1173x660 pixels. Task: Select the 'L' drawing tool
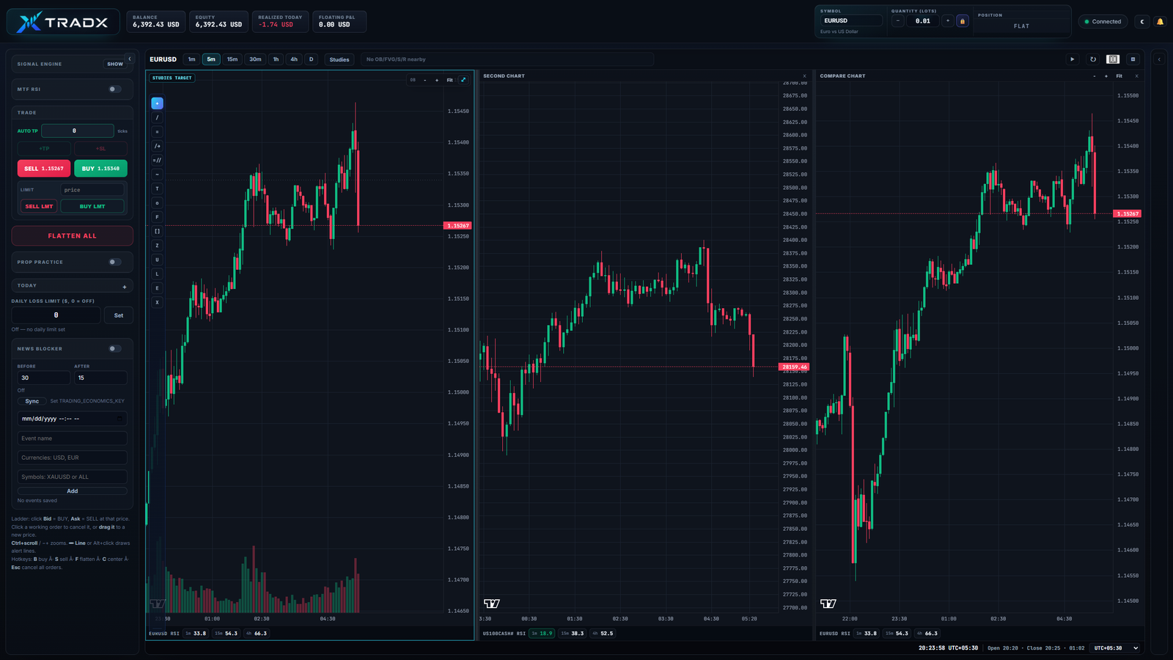click(157, 274)
